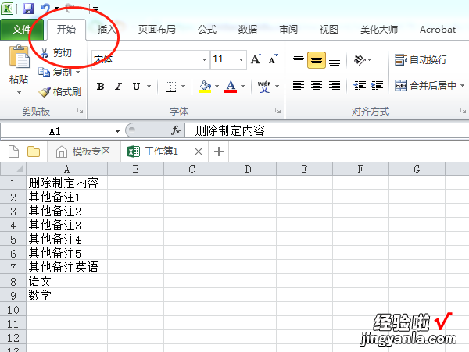Screen dimensions: 469x352
Task: Toggle Italic formatting
Action: (x=119, y=87)
